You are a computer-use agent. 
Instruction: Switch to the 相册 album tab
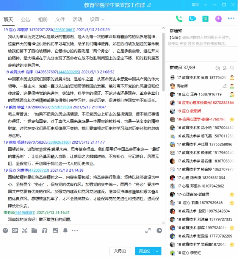(x=43, y=19)
